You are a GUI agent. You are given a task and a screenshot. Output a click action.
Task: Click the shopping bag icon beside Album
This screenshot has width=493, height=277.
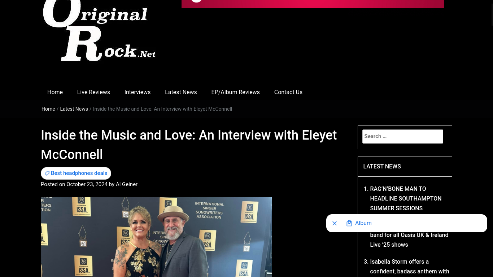click(x=349, y=223)
